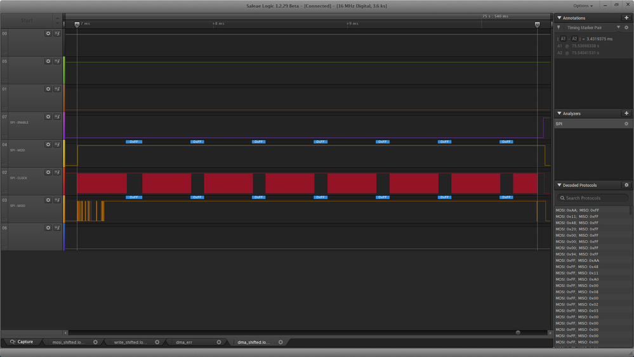Add a new analyzer with plus button

[x=626, y=113]
